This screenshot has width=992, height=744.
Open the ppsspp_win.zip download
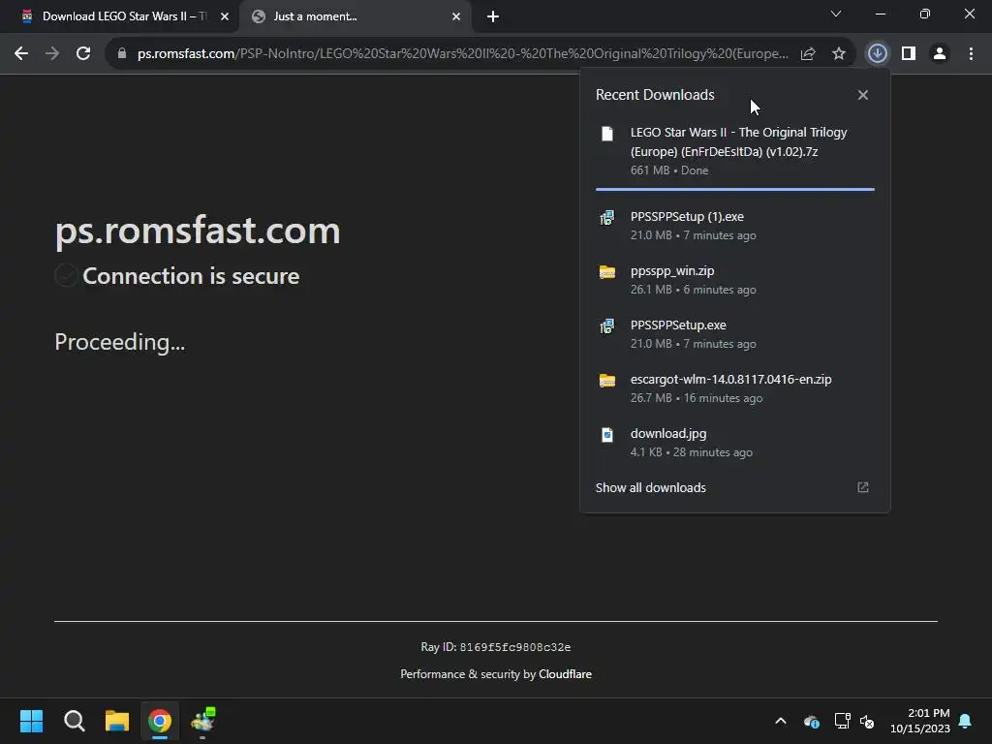pyautogui.click(x=735, y=280)
